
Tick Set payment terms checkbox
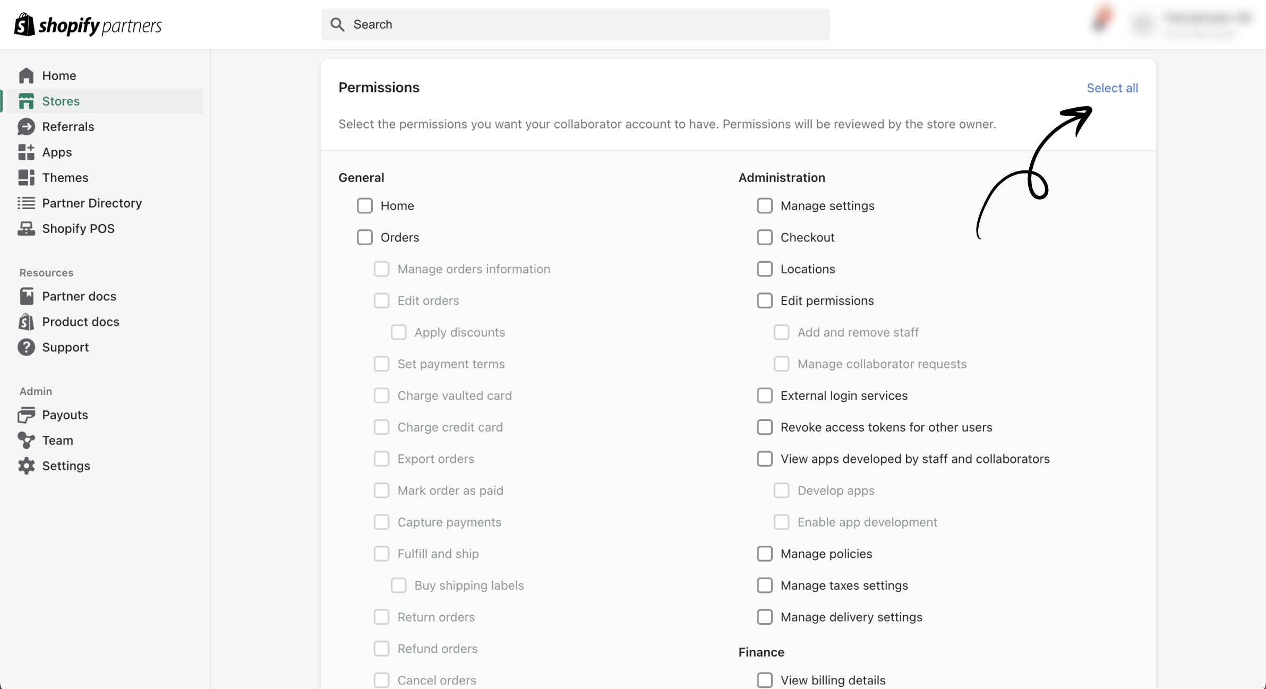(381, 364)
